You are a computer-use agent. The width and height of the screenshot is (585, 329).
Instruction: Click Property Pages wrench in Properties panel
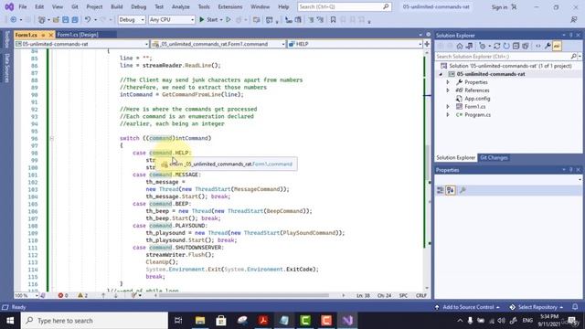[x=463, y=190]
